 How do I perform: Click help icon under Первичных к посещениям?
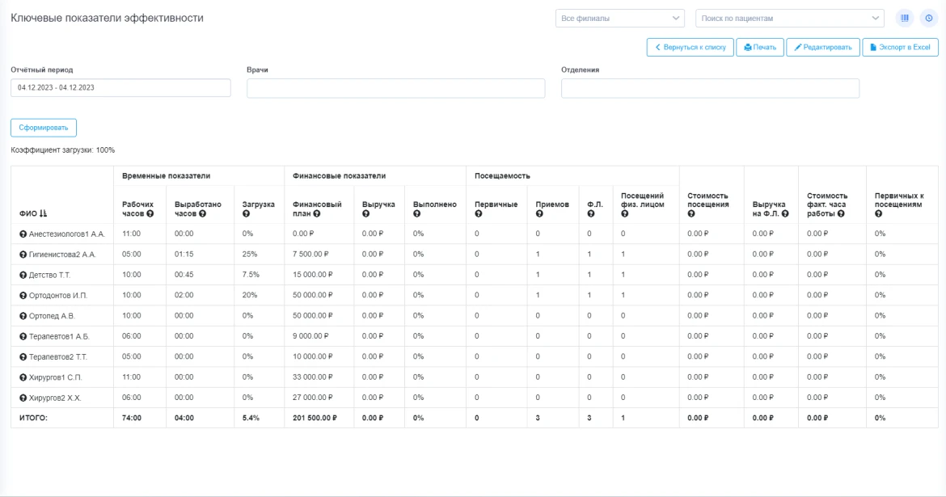click(878, 213)
